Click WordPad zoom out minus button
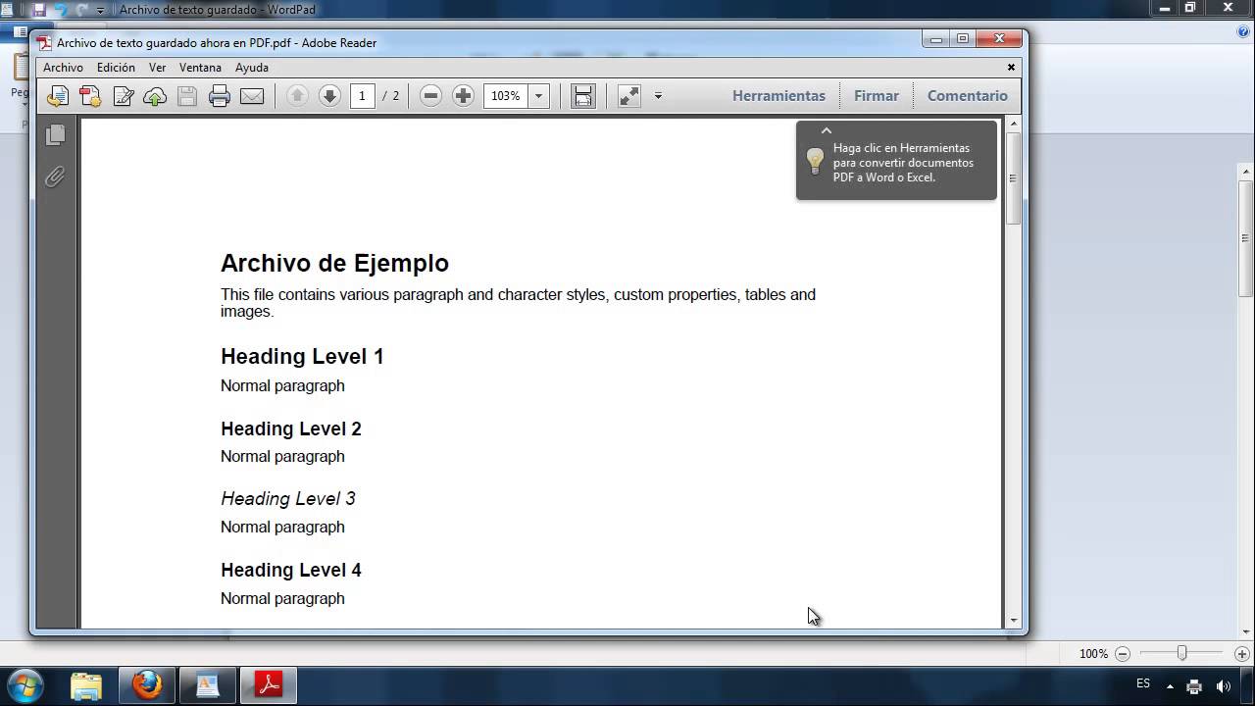The height and width of the screenshot is (706, 1255). coord(1123,654)
